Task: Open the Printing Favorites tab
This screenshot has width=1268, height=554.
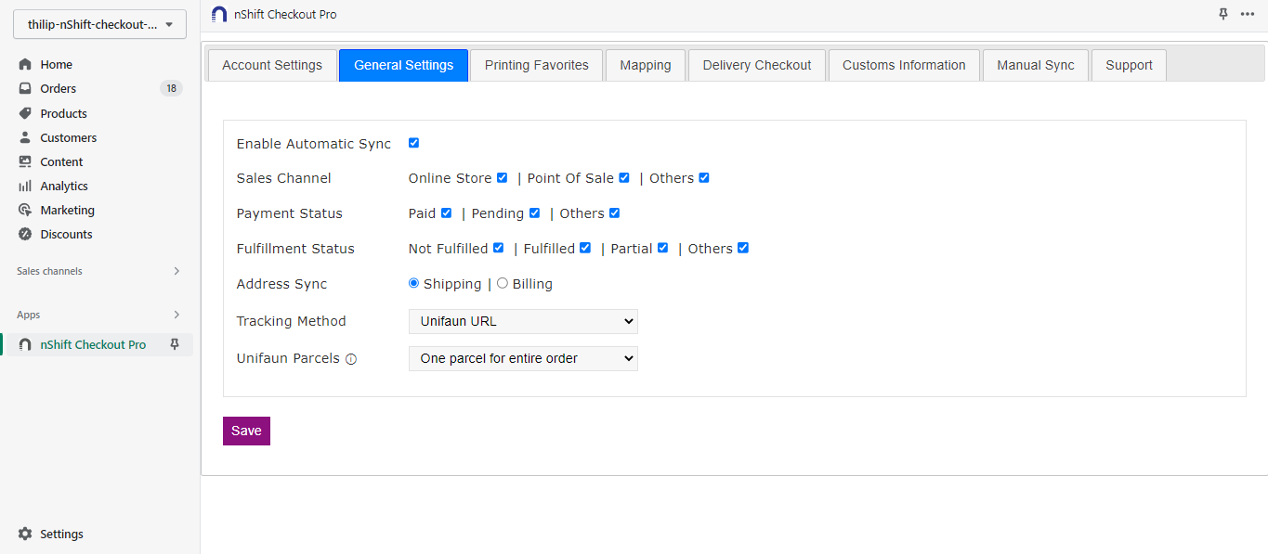Action: pyautogui.click(x=537, y=65)
